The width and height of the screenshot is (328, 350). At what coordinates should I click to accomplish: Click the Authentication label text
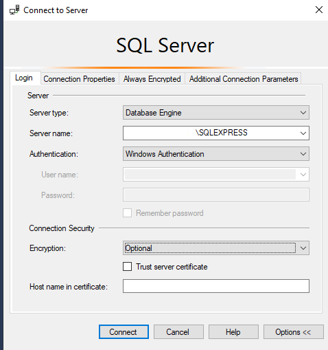click(x=54, y=154)
